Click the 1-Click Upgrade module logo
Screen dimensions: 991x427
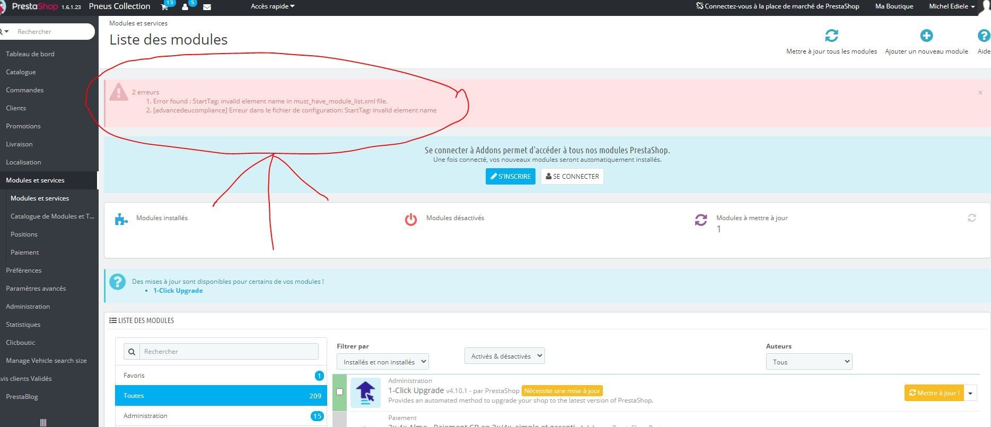(365, 393)
